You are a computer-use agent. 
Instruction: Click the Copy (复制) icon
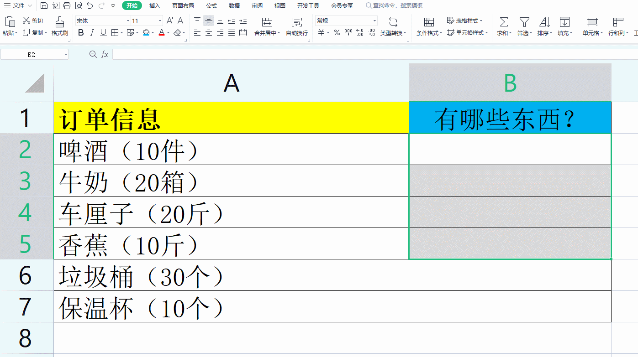(x=26, y=32)
